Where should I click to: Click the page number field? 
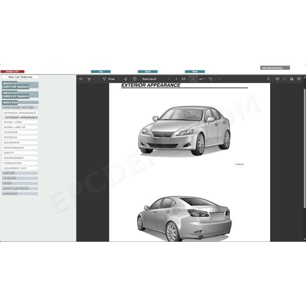tap(193, 79)
